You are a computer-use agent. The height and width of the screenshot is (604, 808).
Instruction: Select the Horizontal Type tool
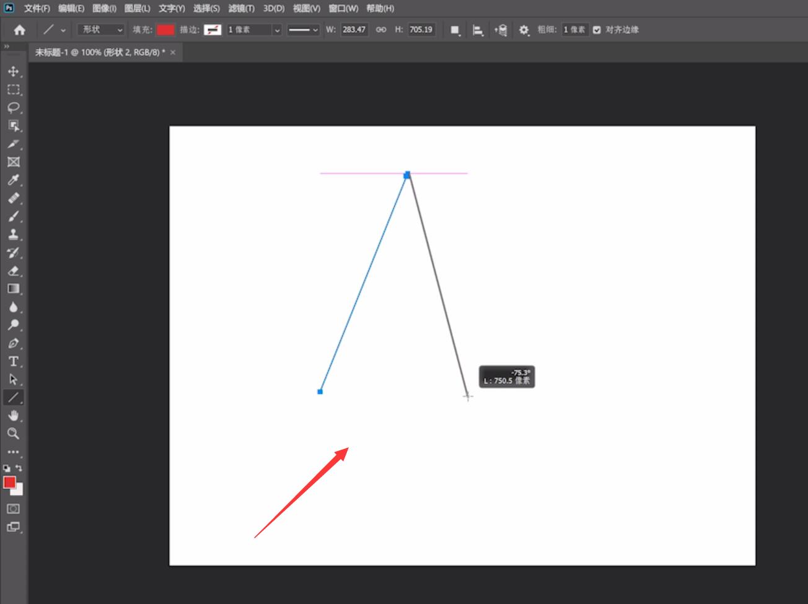pyautogui.click(x=13, y=361)
